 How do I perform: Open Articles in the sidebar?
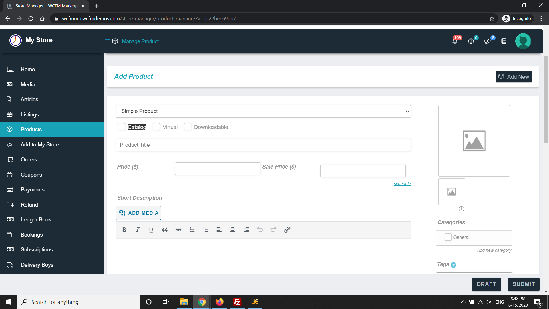pos(52,100)
